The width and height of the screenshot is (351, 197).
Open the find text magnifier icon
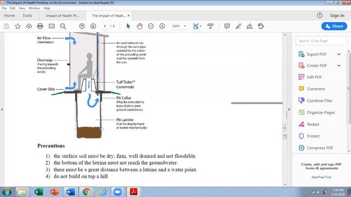click(63, 26)
